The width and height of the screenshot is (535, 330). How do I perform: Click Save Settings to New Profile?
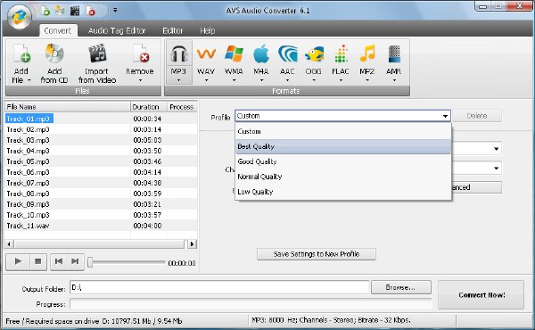(x=317, y=254)
